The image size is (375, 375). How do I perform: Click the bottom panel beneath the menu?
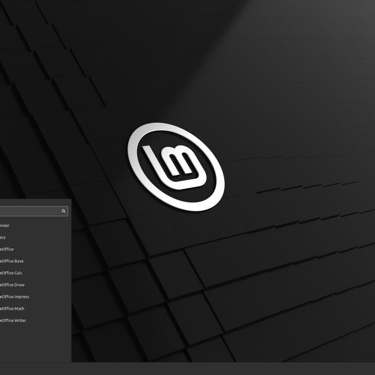[x=35, y=369]
